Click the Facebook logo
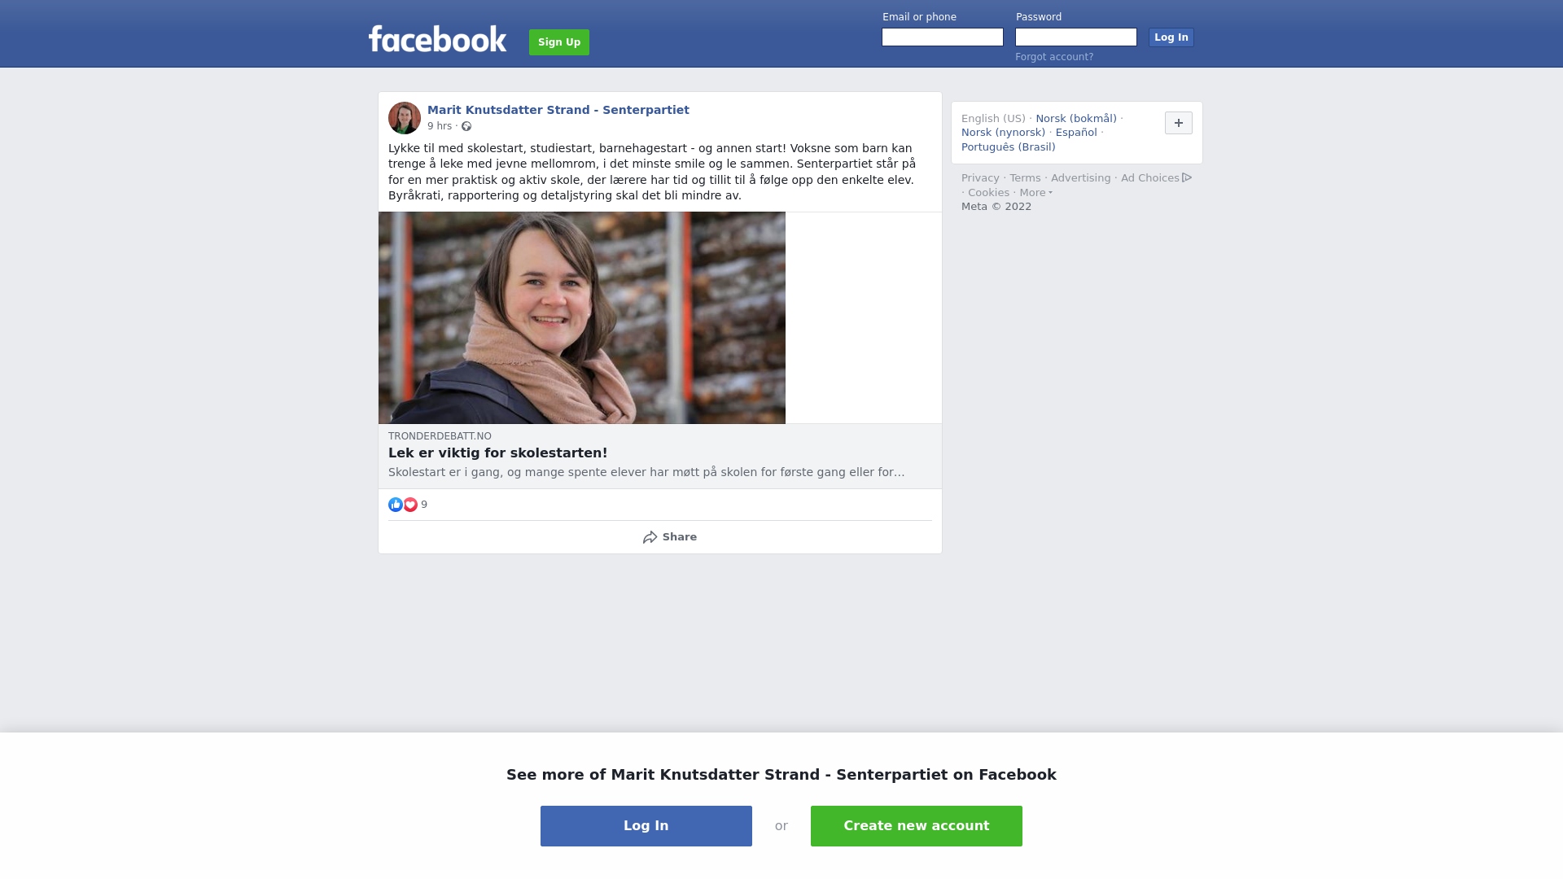 (437, 39)
